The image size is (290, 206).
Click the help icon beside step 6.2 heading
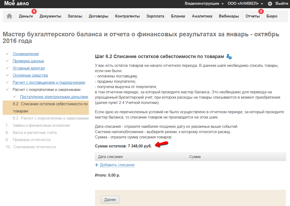coord(229,57)
